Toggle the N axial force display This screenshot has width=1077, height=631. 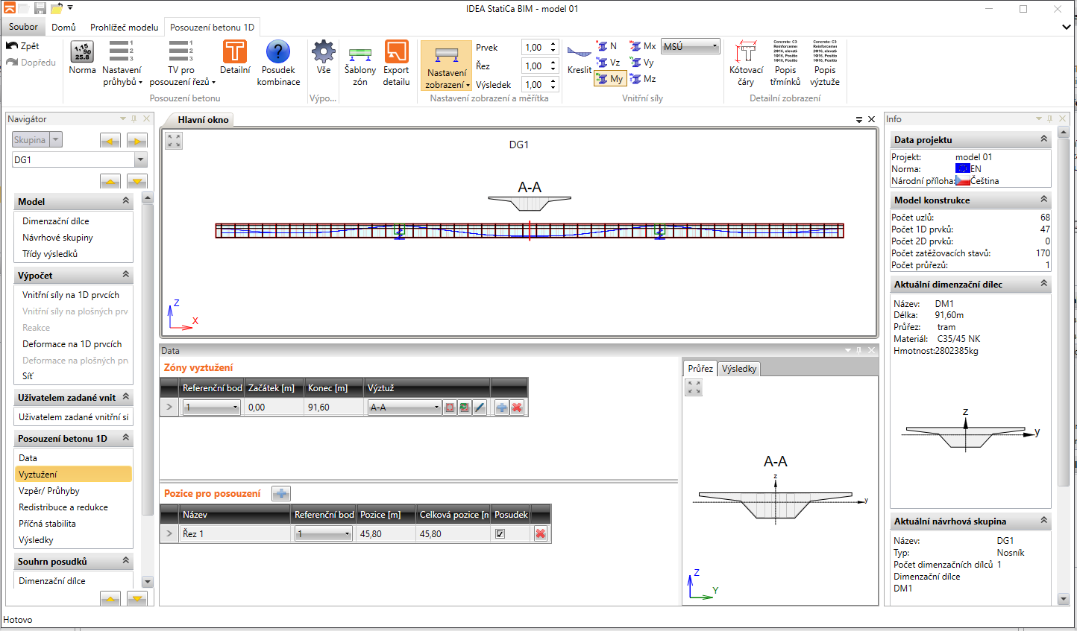click(606, 46)
